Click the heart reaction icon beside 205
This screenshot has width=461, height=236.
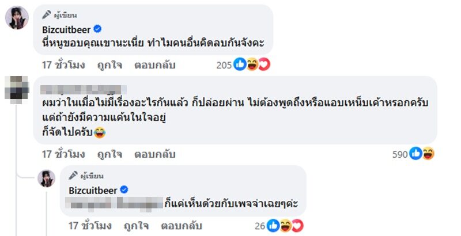point(264,65)
